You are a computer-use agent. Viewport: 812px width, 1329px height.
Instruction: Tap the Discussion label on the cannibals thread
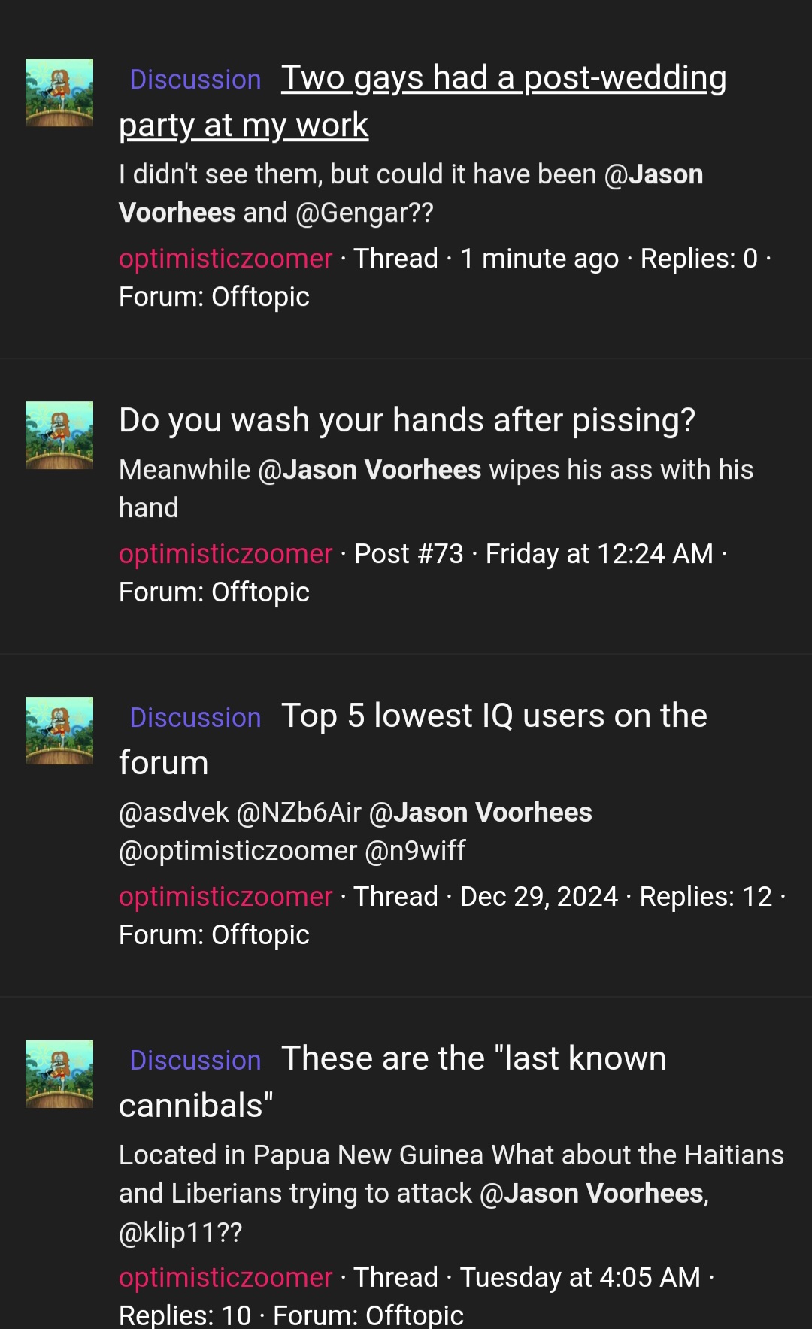[x=195, y=1061]
